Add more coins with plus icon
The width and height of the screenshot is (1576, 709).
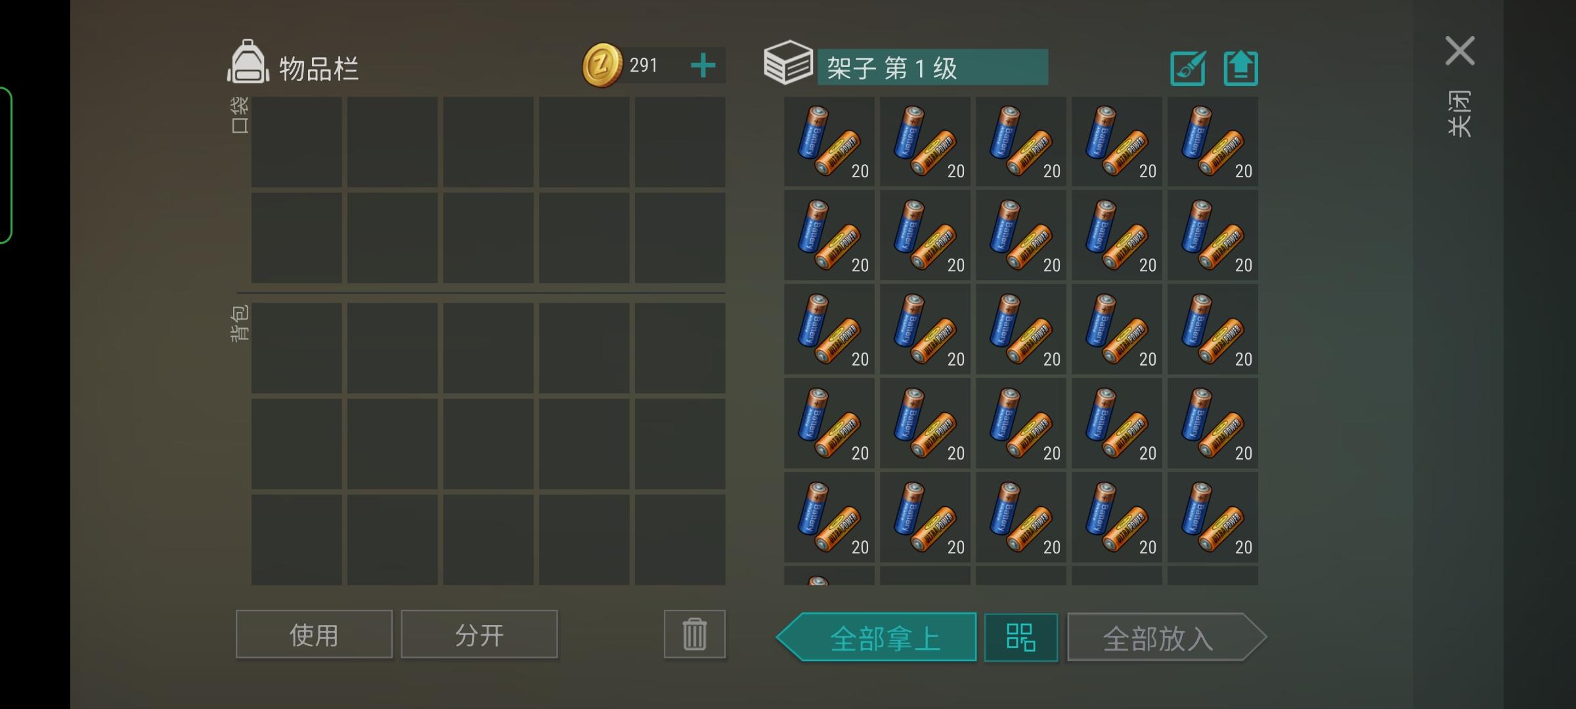pos(703,66)
